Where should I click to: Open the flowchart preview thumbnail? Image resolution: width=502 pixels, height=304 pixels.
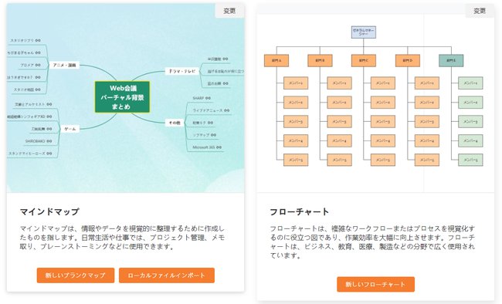(x=375, y=98)
